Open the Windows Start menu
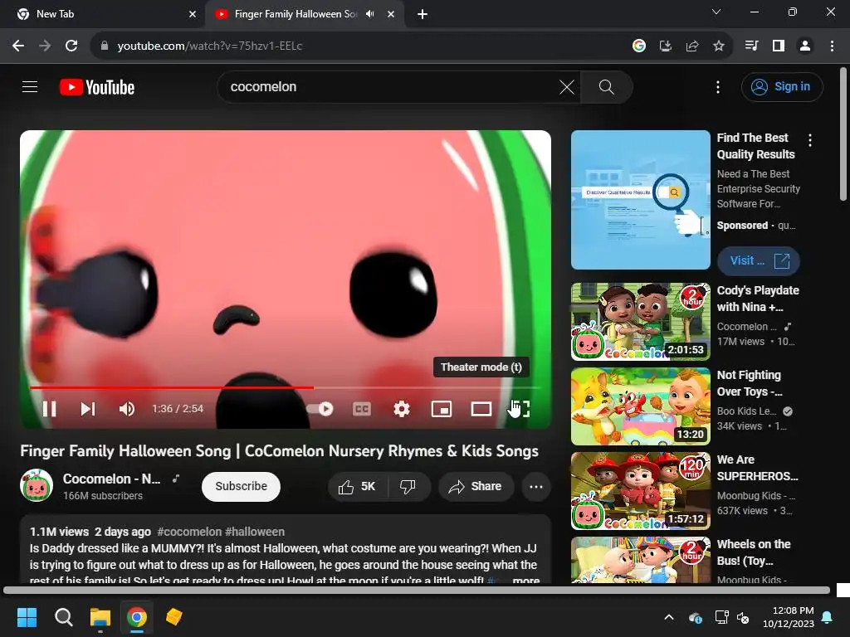The height and width of the screenshot is (637, 850). pos(27,617)
